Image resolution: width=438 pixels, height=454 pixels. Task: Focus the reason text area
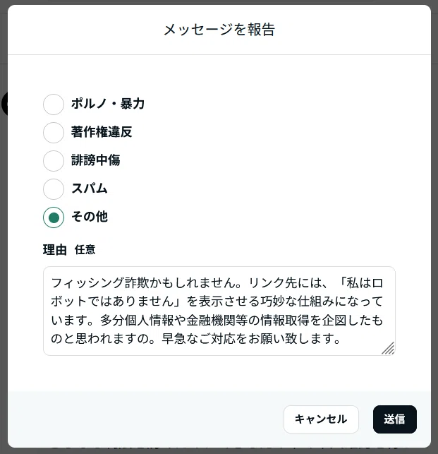tap(219, 311)
